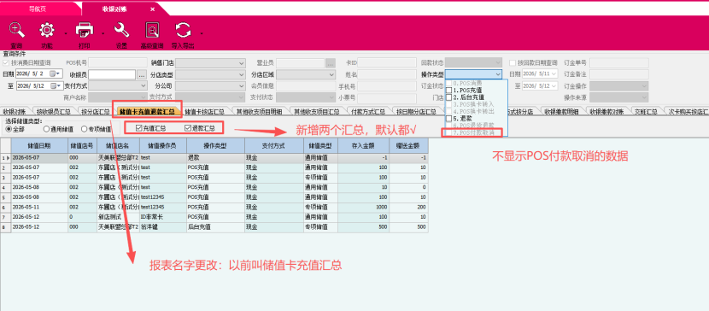
Task: Click the 新店测试 store name cell
Action: (118, 217)
